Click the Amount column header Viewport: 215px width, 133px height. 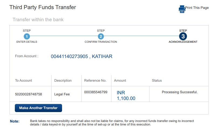120,81
